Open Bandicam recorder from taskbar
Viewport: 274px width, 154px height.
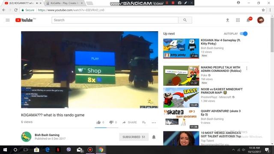point(90,150)
